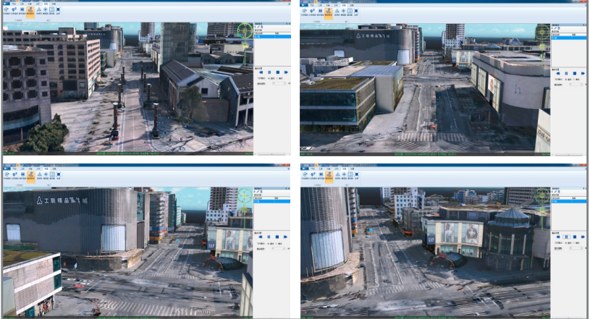Open the blue application menu button in top-right window
The image size is (590, 319).
[304, 4]
